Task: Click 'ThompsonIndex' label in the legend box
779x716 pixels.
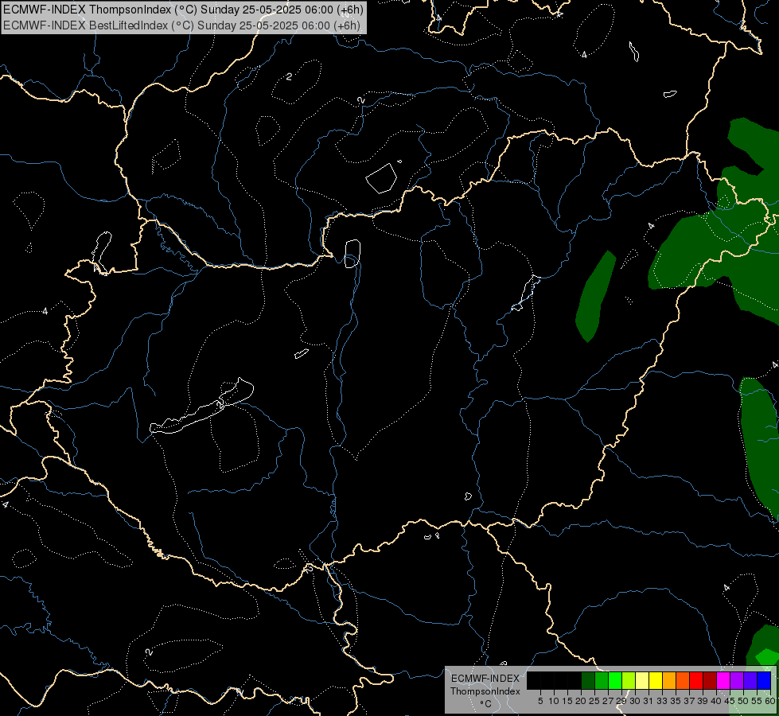Action: tap(485, 691)
